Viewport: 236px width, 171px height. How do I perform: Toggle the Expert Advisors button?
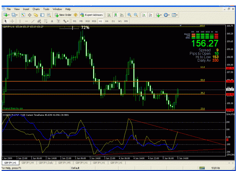(x=91, y=15)
